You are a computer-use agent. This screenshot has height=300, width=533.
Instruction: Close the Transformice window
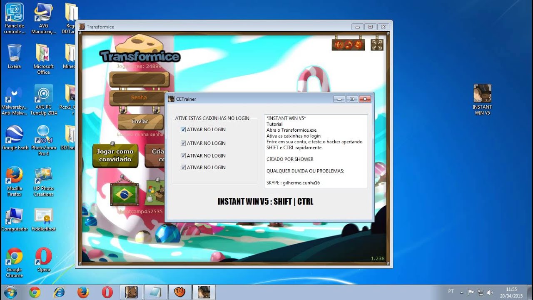click(x=384, y=27)
